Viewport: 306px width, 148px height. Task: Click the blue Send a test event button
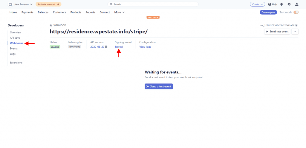159,86
